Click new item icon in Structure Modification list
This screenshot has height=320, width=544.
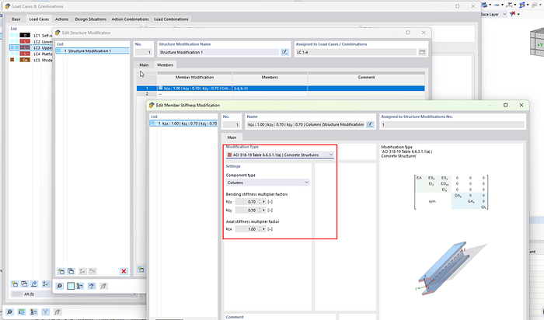click(x=61, y=270)
